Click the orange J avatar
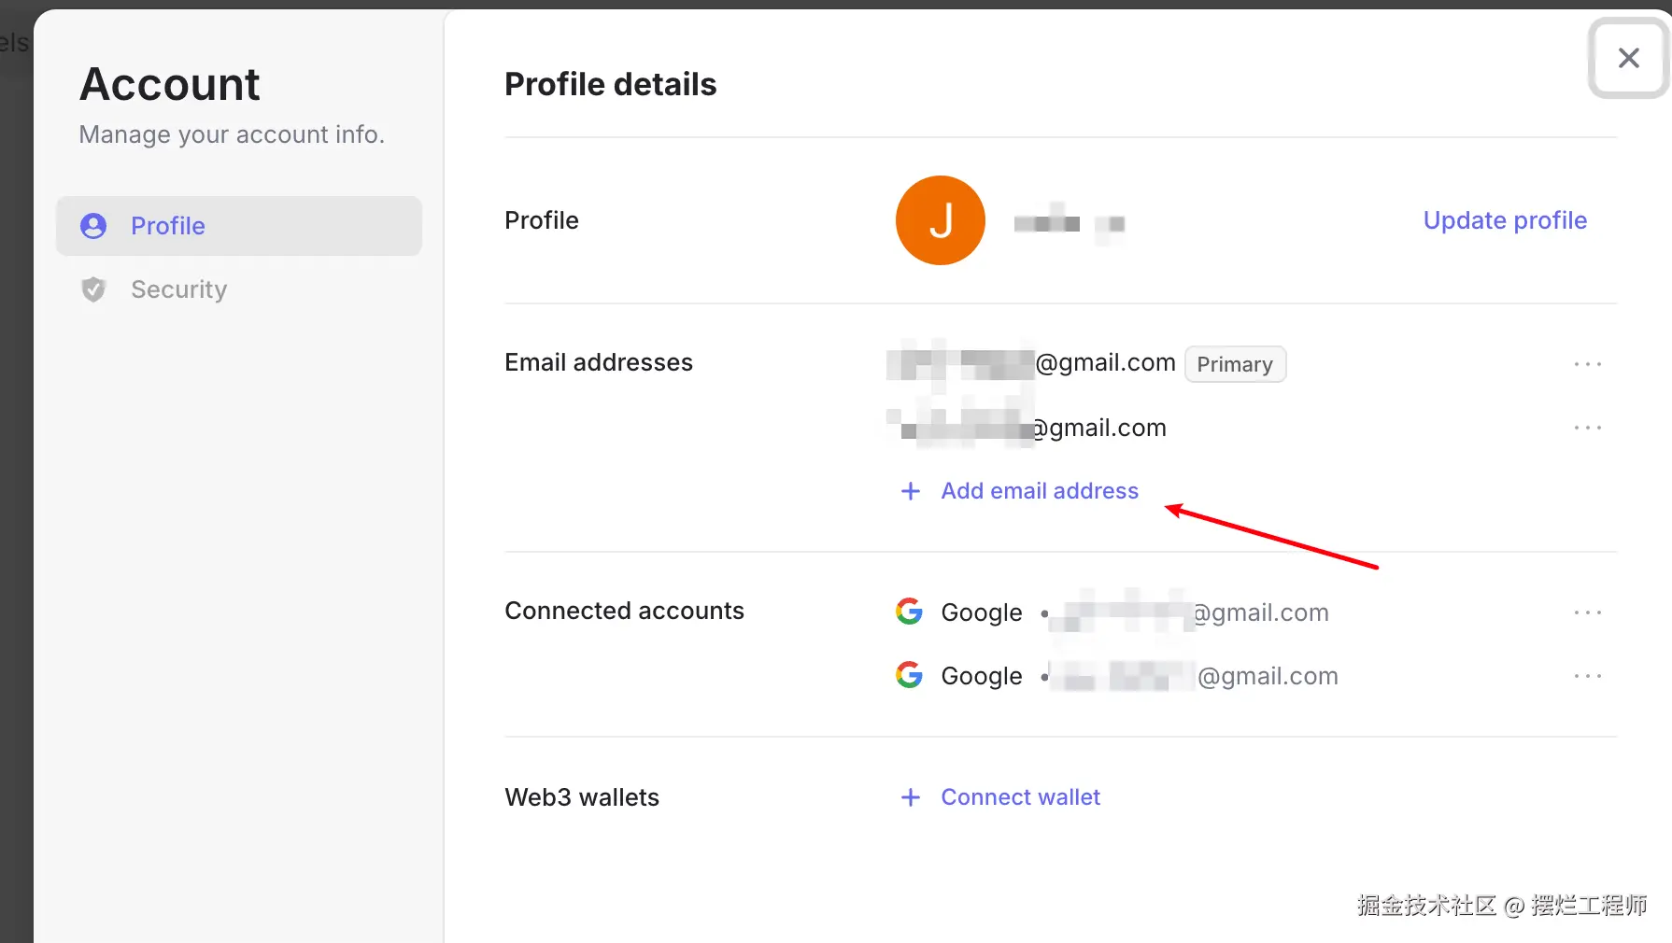The image size is (1672, 943). point(940,220)
